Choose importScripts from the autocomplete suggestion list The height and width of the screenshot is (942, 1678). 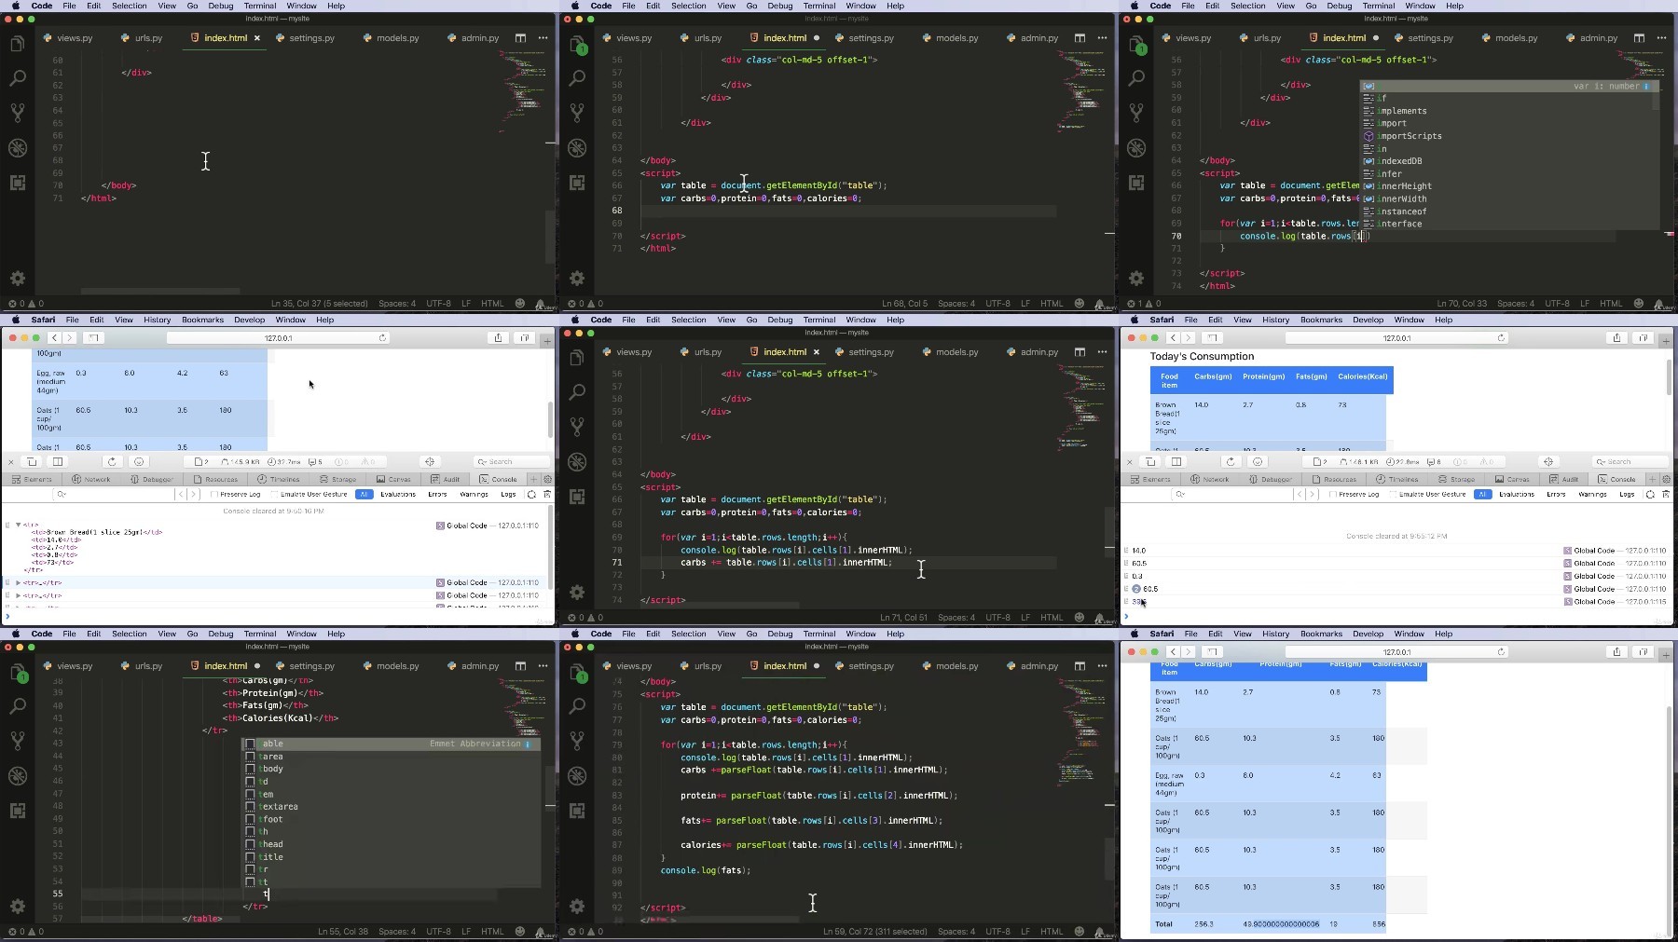(x=1410, y=136)
